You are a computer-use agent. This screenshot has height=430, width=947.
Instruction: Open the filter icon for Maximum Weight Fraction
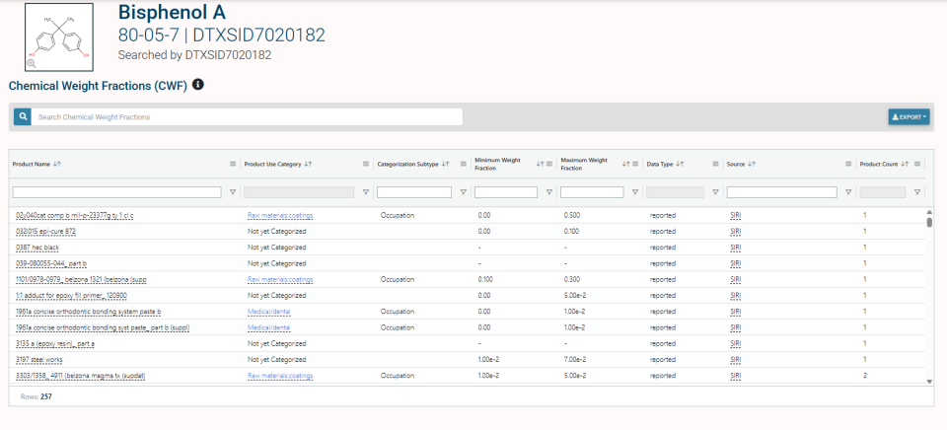[634, 192]
